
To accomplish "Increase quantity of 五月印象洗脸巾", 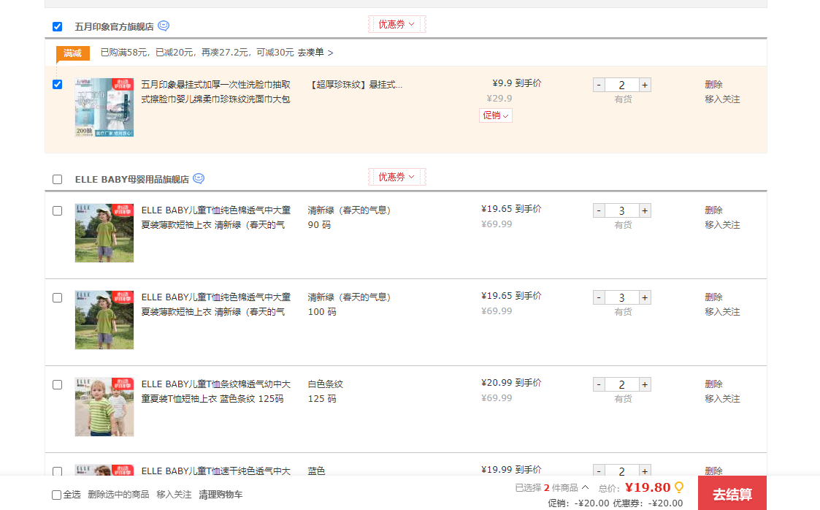I will [645, 85].
